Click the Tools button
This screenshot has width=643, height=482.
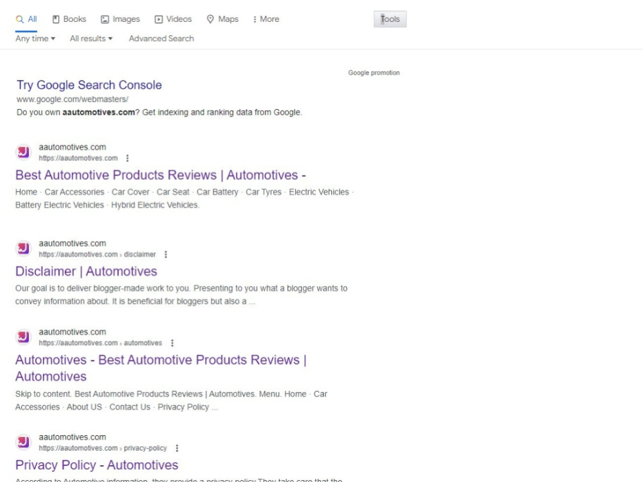(x=390, y=19)
